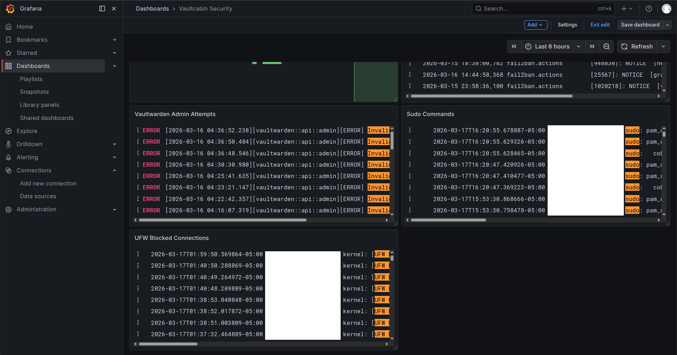
Task: Toggle the dock menu icon
Action: point(102,8)
